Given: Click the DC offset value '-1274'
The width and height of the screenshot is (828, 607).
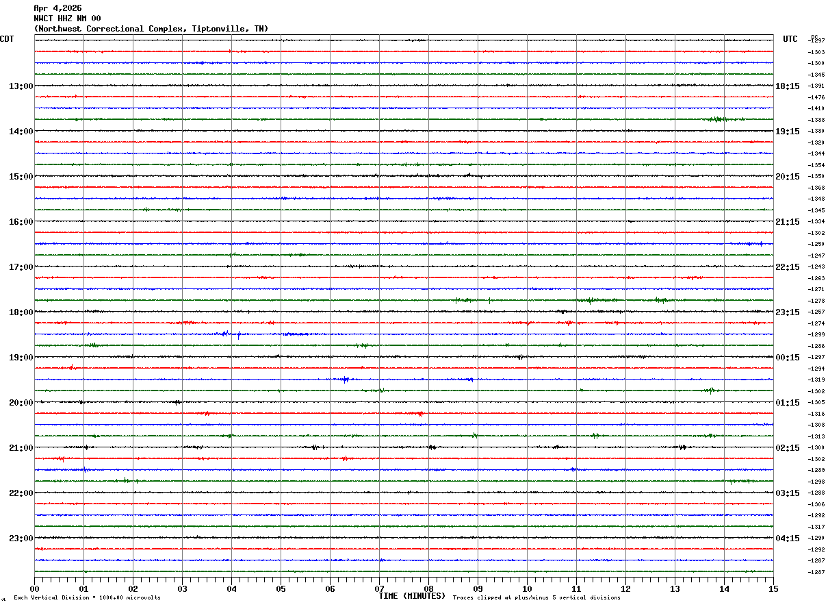Looking at the screenshot, I should click(816, 323).
